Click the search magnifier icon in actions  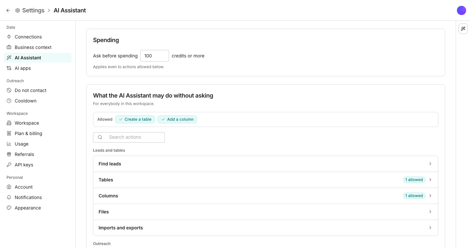pyautogui.click(x=100, y=137)
